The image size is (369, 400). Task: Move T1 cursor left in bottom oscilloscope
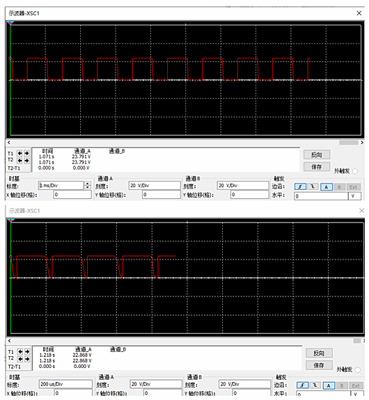click(x=20, y=352)
